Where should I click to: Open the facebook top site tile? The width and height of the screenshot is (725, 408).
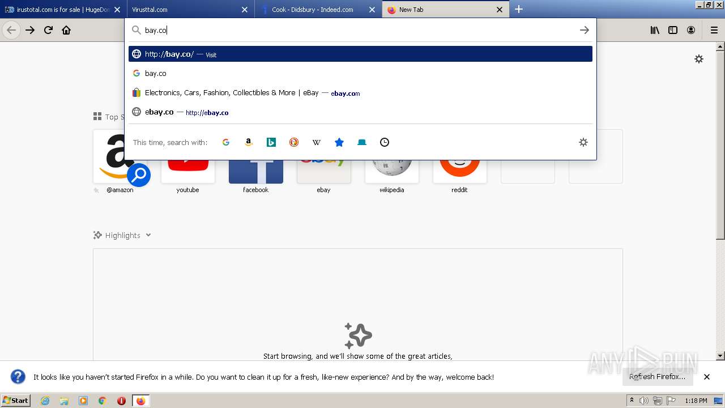pyautogui.click(x=256, y=162)
